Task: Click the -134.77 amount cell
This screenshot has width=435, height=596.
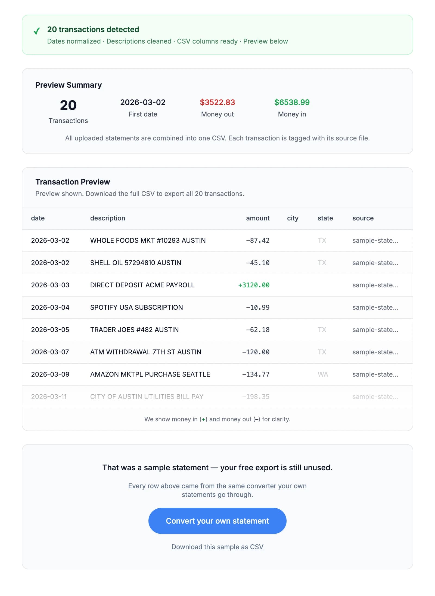Action: (x=256, y=374)
